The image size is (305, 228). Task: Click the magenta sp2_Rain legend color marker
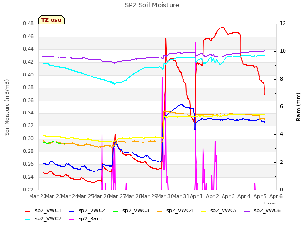pos(72,219)
